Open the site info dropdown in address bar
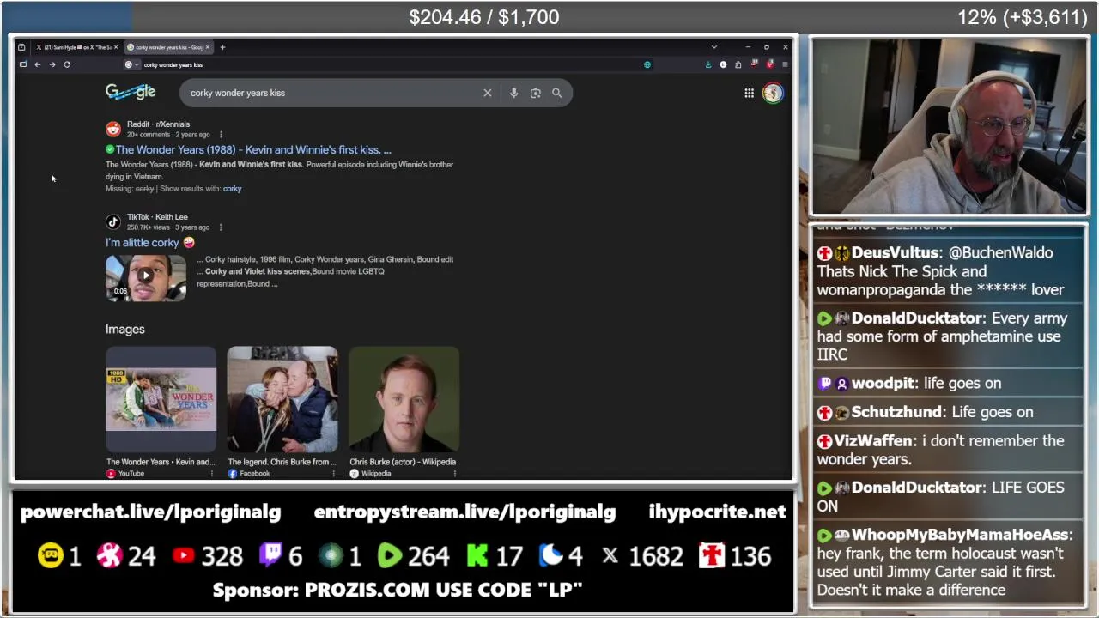1099x618 pixels. [x=131, y=64]
